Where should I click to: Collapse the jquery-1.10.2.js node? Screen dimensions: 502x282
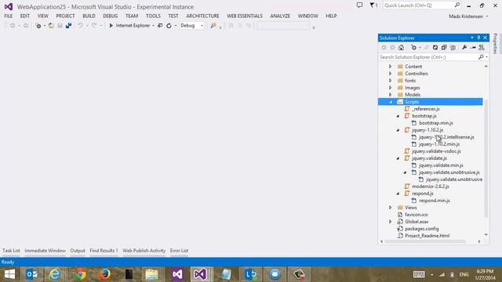(x=398, y=130)
